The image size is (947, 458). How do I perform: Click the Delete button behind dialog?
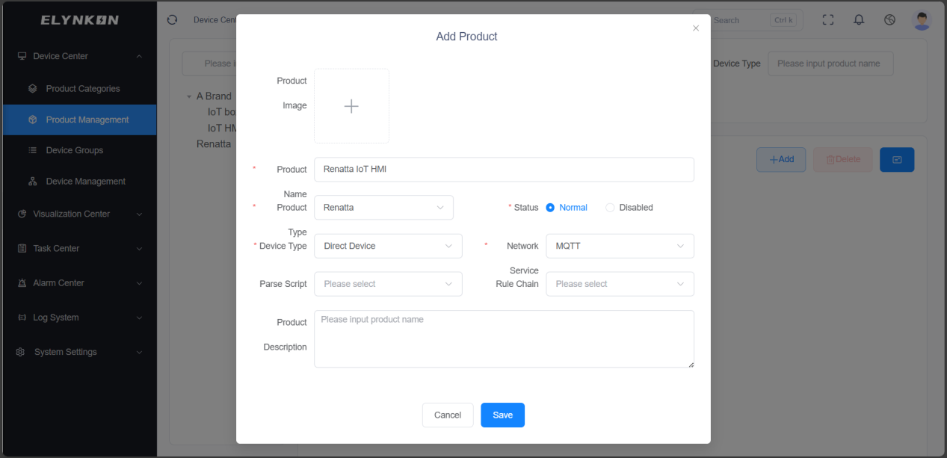[842, 159]
